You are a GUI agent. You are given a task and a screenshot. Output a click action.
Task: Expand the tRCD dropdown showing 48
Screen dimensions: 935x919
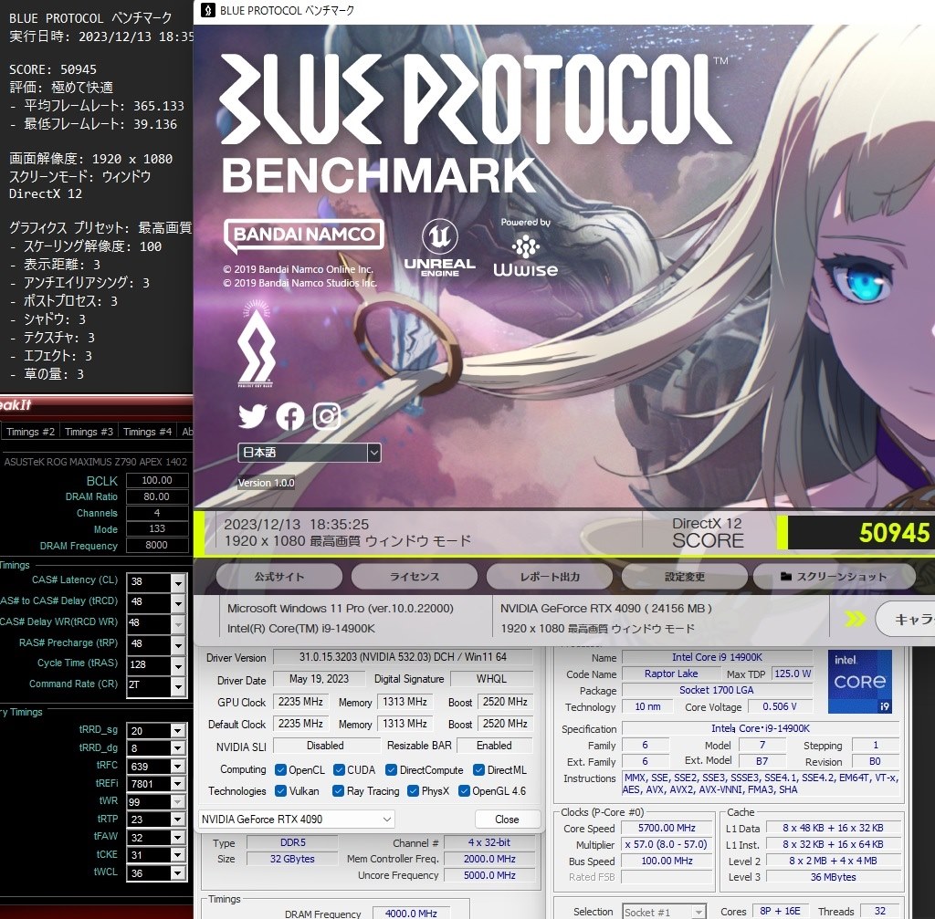[178, 603]
